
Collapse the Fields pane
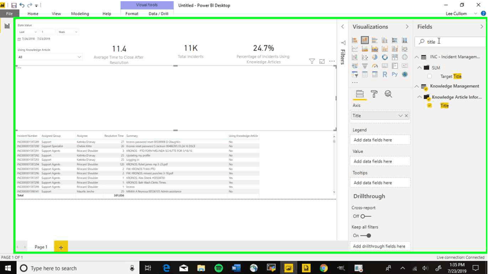point(481,27)
